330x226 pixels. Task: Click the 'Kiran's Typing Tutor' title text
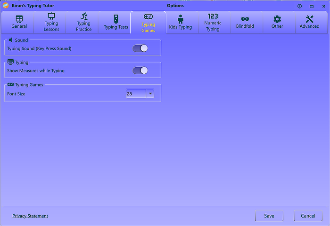(x=33, y=6)
